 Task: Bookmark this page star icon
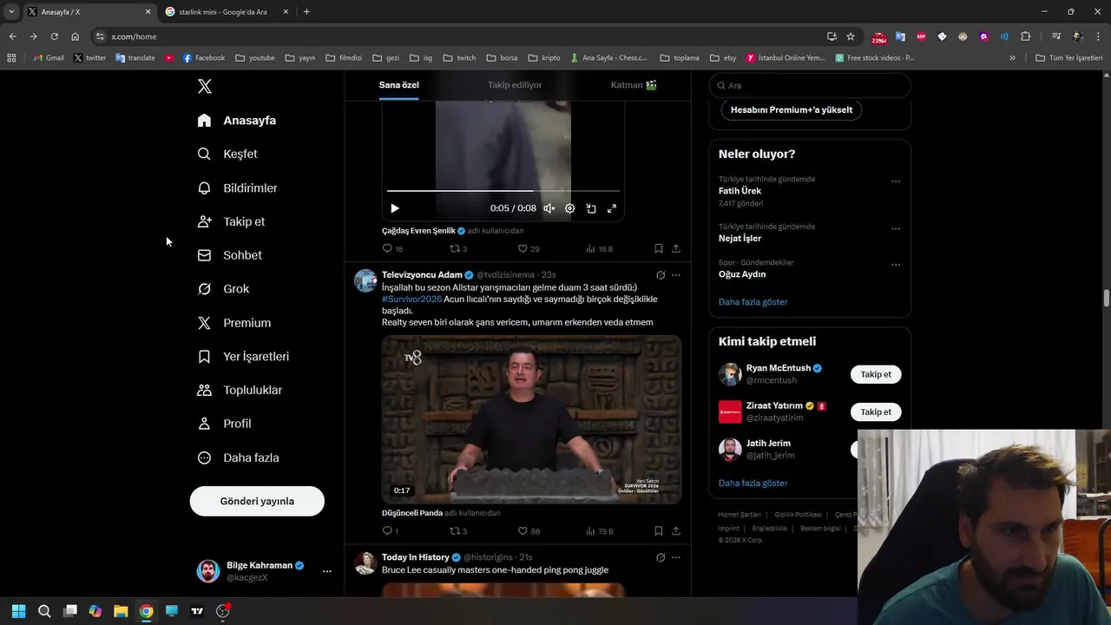851,36
